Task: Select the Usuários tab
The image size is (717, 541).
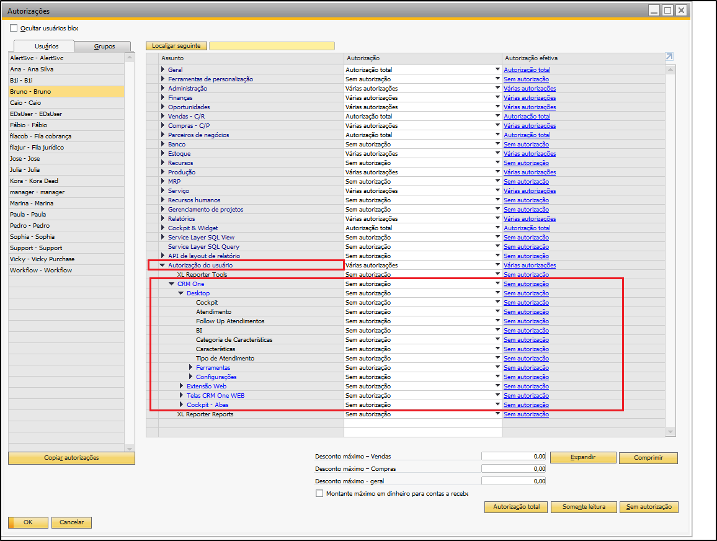Action: [x=46, y=46]
